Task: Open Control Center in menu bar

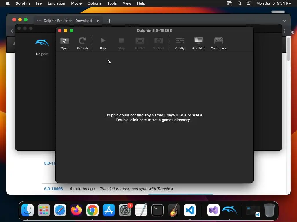Action: point(249,3)
